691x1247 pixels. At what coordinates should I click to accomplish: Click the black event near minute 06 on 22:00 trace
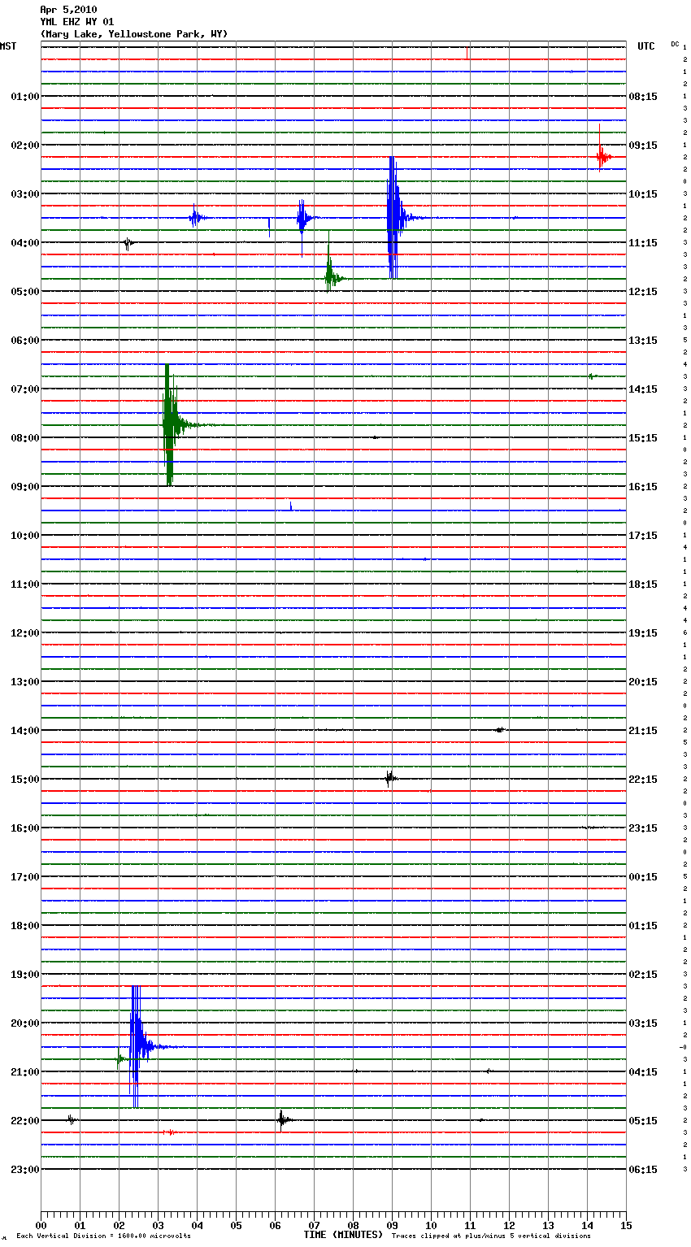(x=281, y=1120)
